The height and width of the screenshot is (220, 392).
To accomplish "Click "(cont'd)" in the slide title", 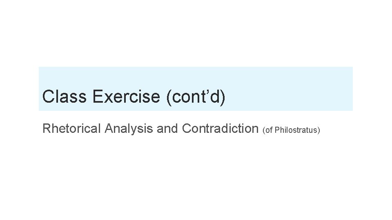I will tap(196, 97).
